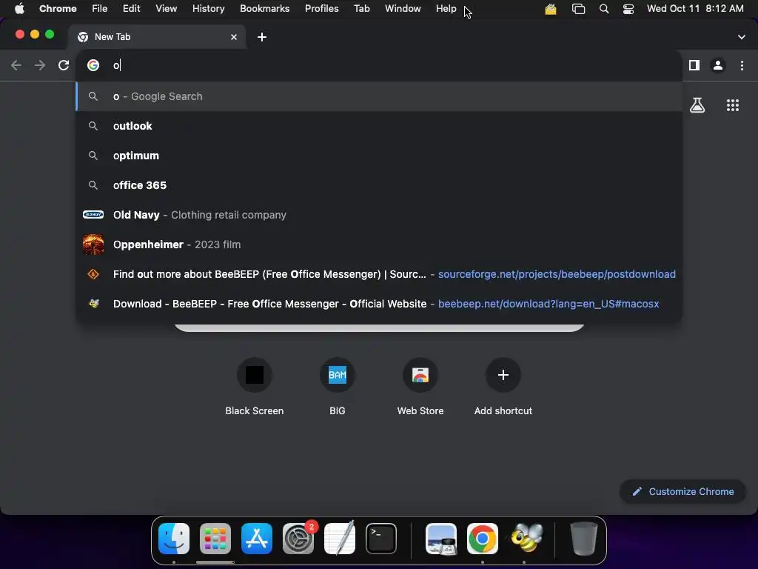Select 'o - Google Search' suggestion
The width and height of the screenshot is (758, 569).
point(379,96)
